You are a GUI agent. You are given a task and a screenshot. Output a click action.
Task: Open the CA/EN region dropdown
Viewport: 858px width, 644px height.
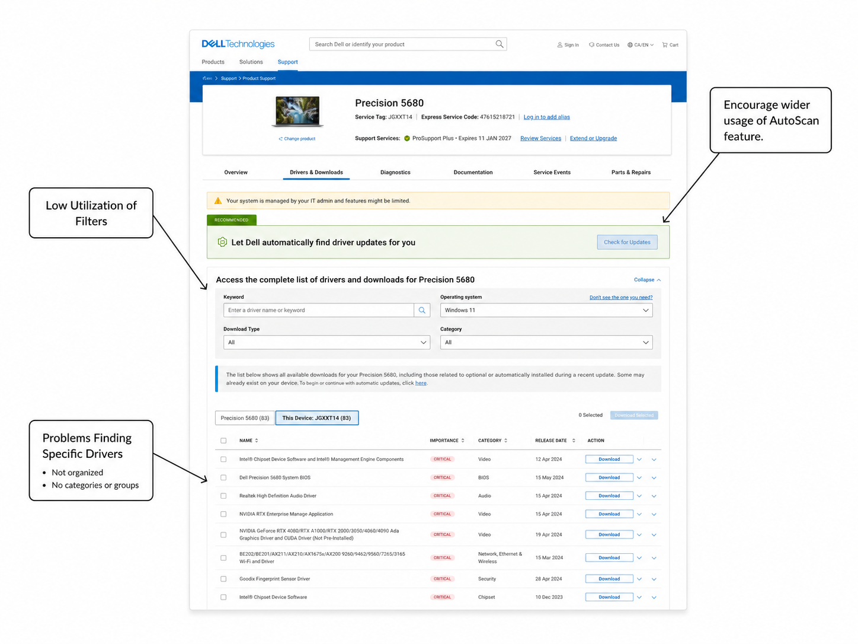644,44
